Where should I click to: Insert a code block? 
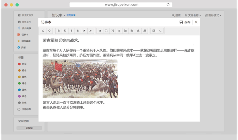point(160,31)
